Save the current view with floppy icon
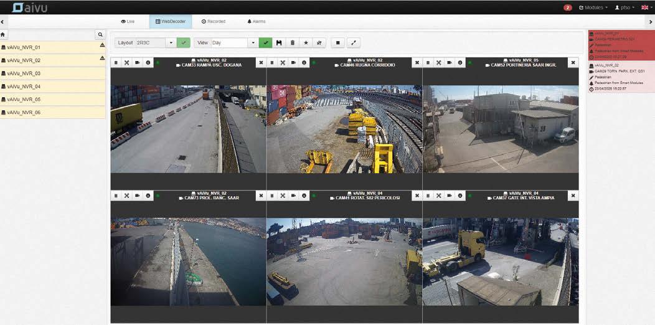The height and width of the screenshot is (325, 655). [279, 43]
